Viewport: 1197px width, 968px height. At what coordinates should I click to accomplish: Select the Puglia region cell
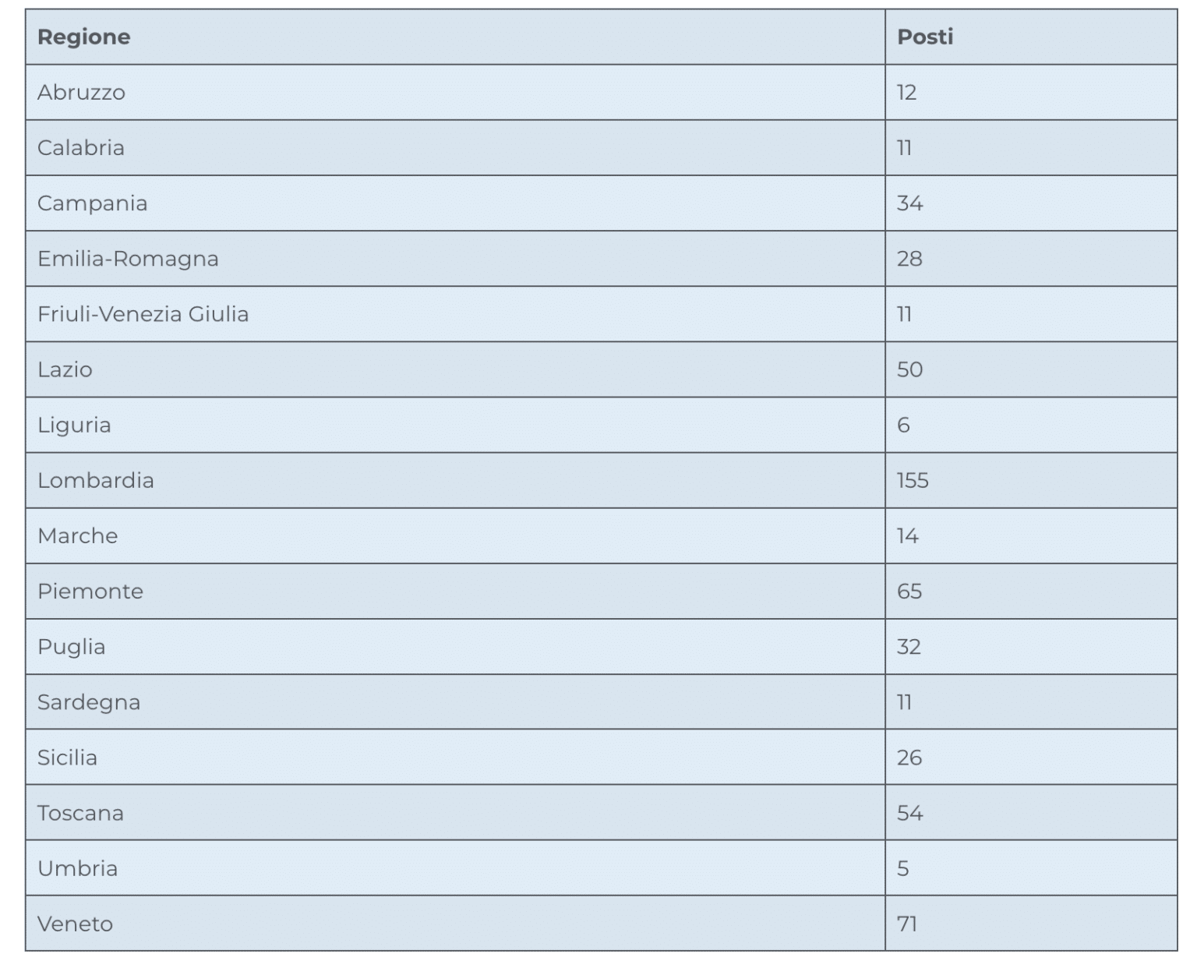point(71,647)
